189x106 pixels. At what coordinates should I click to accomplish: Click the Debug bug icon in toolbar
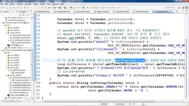[x=49, y=8]
